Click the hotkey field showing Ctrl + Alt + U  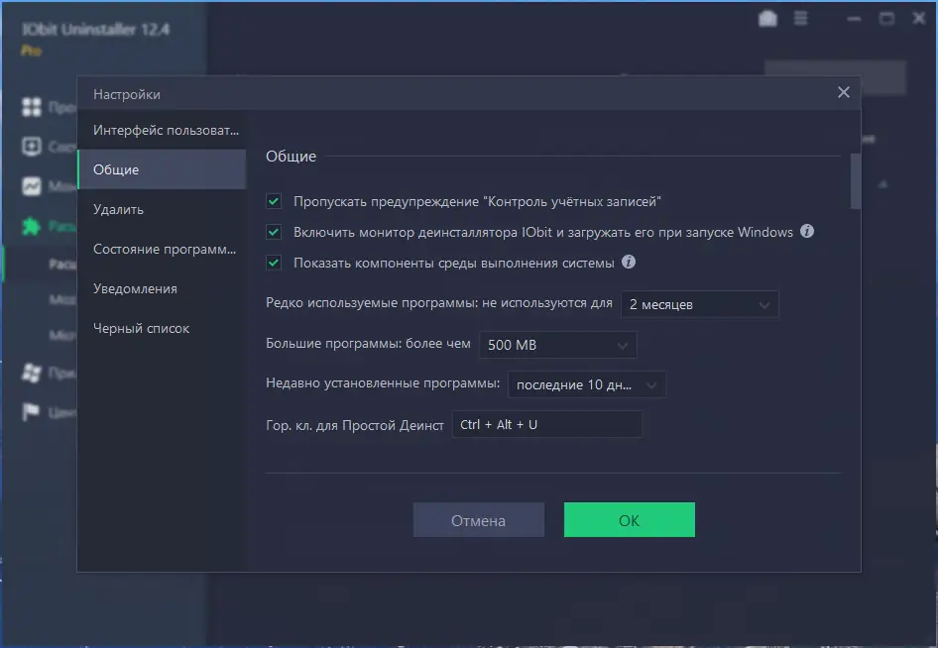547,424
